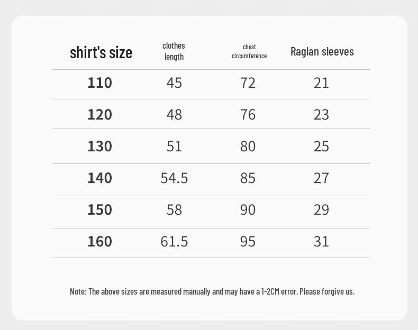Select size 140 row label
The width and height of the screenshot is (418, 330).
pos(99,178)
